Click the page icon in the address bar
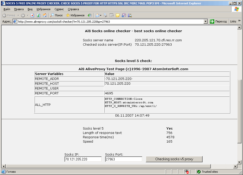This screenshot has height=175, width=243. point(15,21)
